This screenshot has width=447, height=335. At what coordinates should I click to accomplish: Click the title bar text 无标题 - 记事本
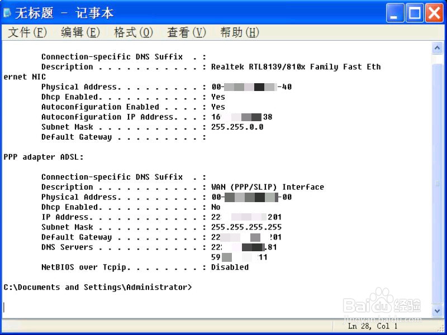pos(64,13)
